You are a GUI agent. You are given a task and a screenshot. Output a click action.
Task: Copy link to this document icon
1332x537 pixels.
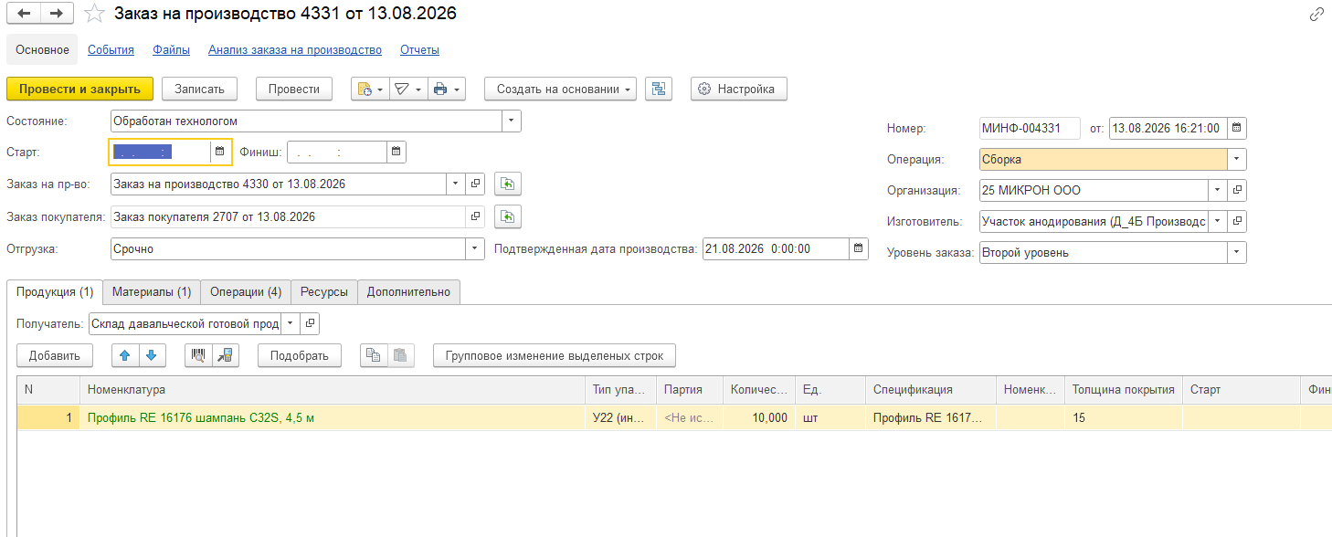click(1316, 14)
